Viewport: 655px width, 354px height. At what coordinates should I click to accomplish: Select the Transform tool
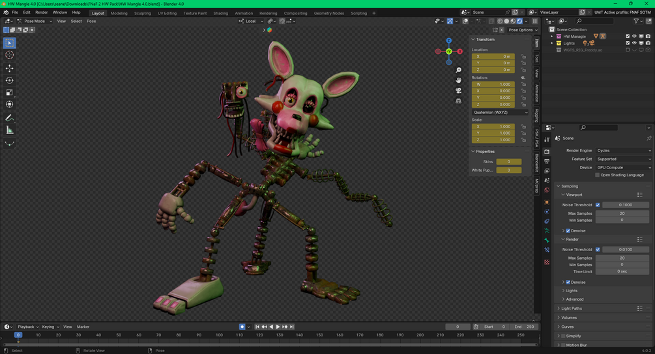pos(9,104)
